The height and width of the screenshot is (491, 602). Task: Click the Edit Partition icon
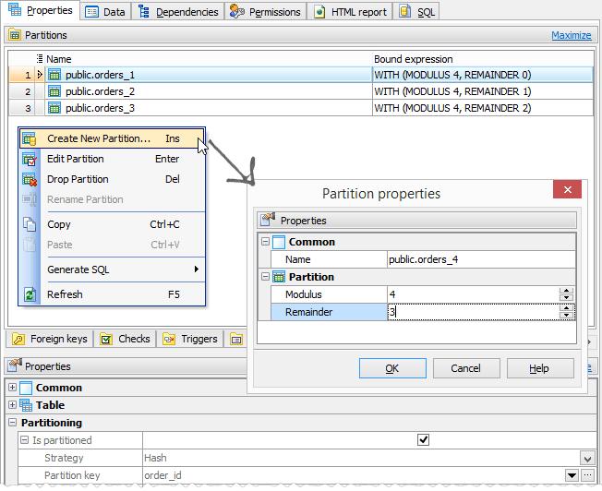coord(30,159)
